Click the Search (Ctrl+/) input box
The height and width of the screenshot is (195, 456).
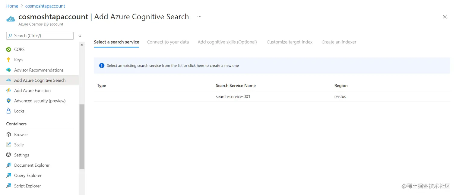[40, 36]
